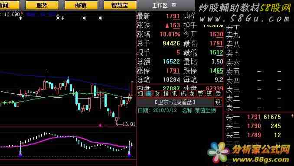Click the first star info marker above chart
The image size is (294, 166).
click(58, 18)
